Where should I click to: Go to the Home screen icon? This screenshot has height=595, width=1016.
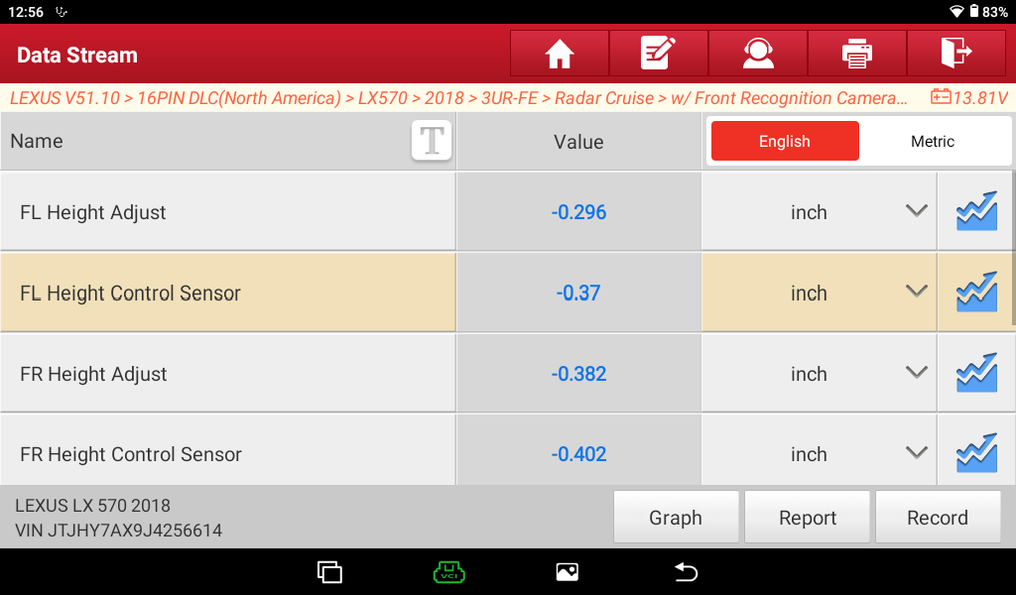coord(560,54)
